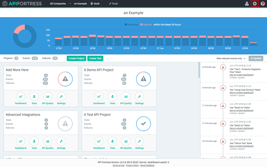This screenshot has height=167, width=267.
Task: Expand the View relevant events only dropdown
Action: coord(231,58)
